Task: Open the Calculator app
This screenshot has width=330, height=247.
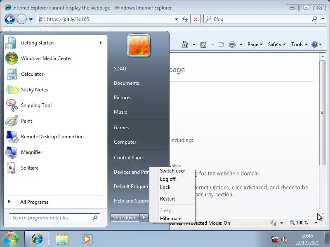Action: [55, 74]
